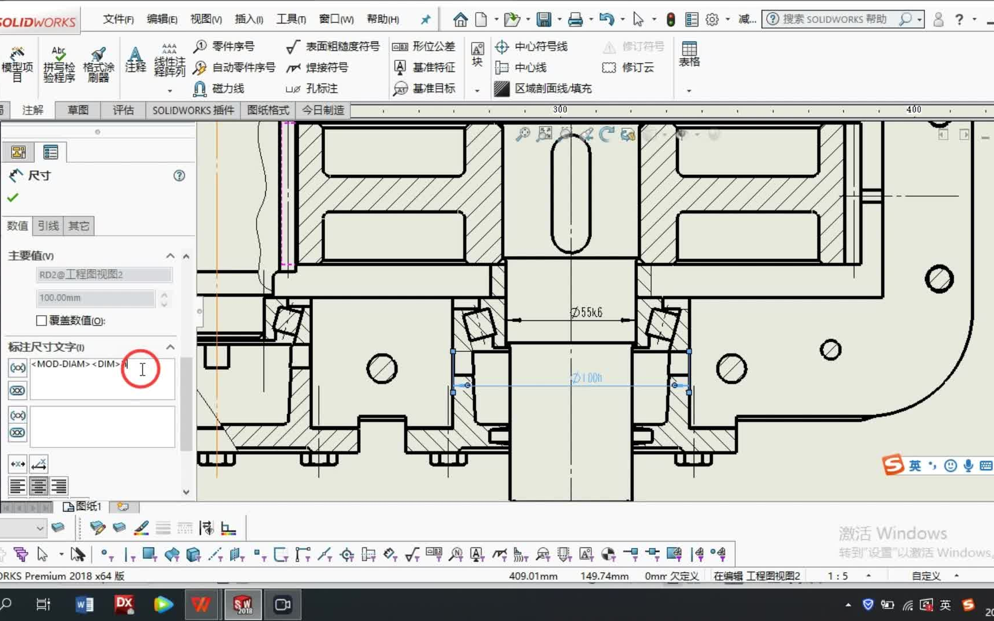
Task: Select center text justification button
Action: click(x=39, y=486)
